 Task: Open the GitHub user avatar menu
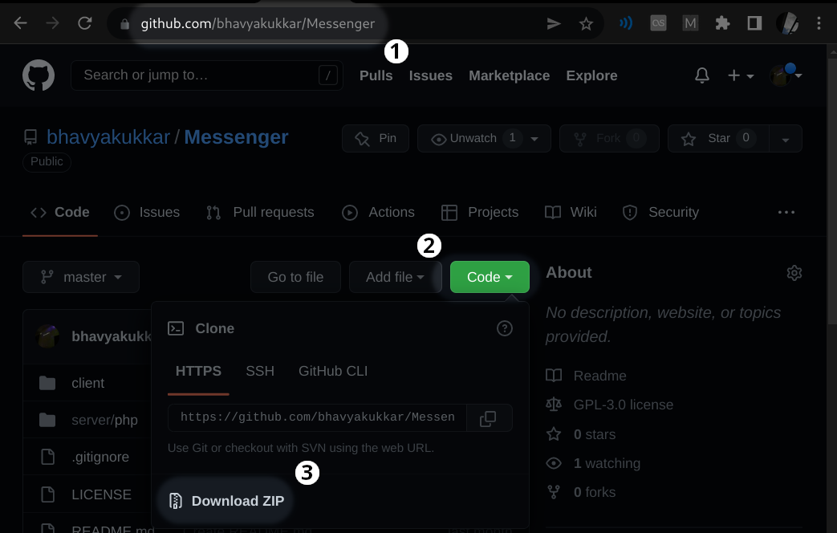pyautogui.click(x=786, y=75)
